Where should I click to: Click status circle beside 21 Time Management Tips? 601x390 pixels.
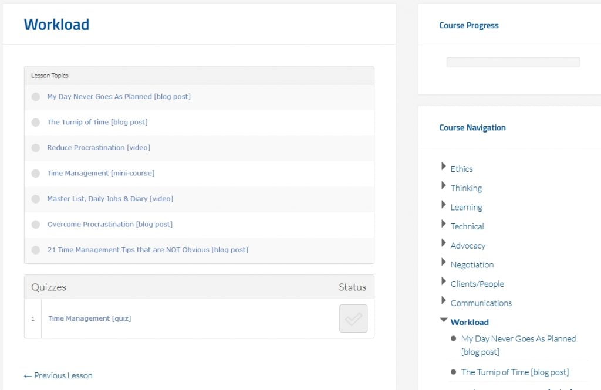point(36,250)
